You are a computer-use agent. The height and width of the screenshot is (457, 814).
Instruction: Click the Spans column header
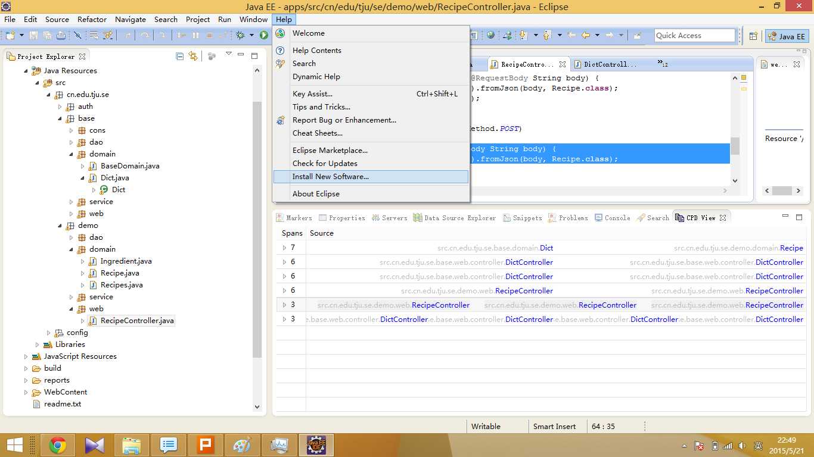tap(292, 233)
